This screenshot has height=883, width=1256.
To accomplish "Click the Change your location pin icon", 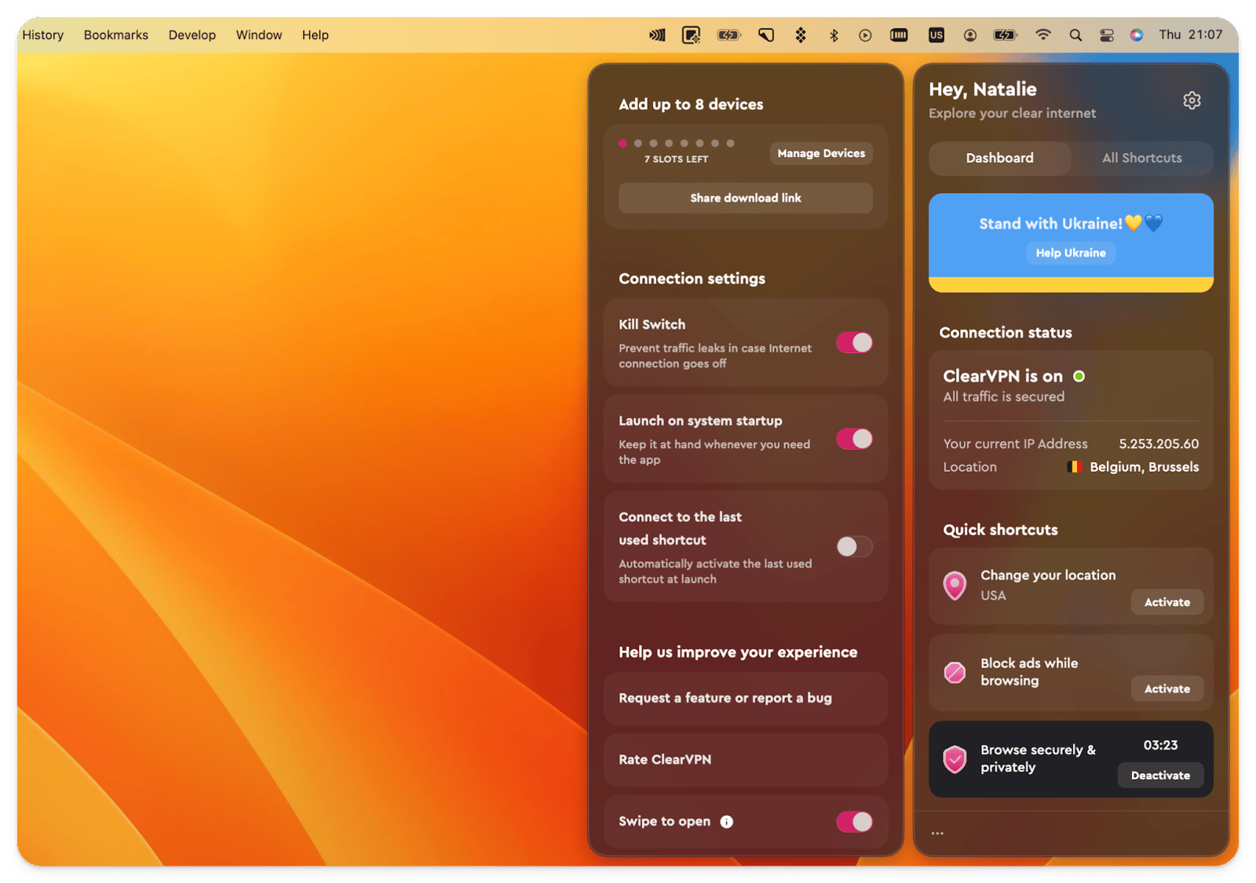I will click(955, 586).
